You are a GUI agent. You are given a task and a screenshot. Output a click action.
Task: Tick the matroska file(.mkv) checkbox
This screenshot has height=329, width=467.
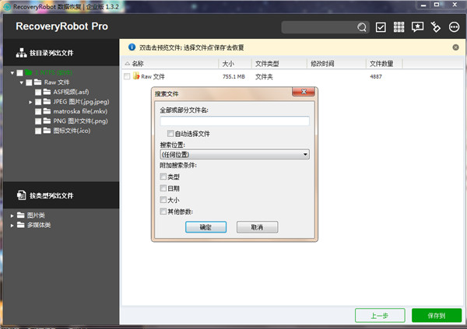point(38,112)
